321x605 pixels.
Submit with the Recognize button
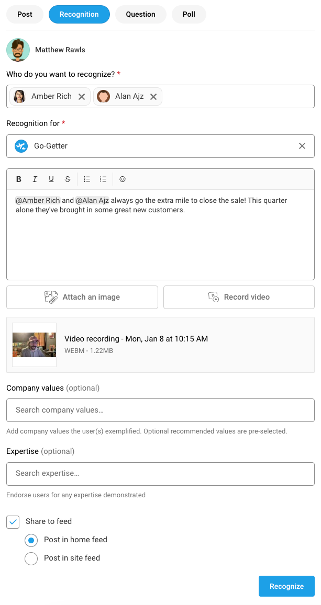coord(286,586)
